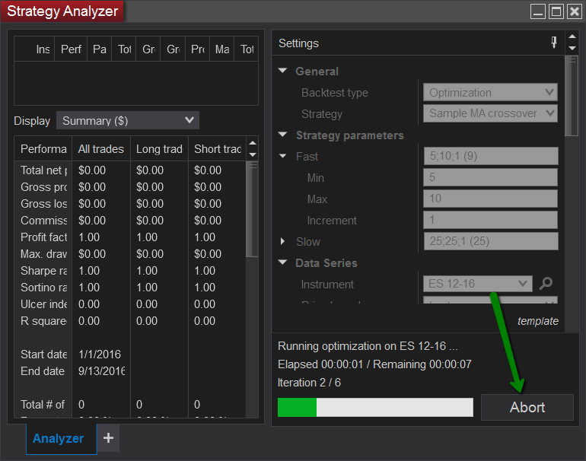Viewport: 586px width, 461px height.
Task: Select the Gross profit row label
Action: [43, 187]
